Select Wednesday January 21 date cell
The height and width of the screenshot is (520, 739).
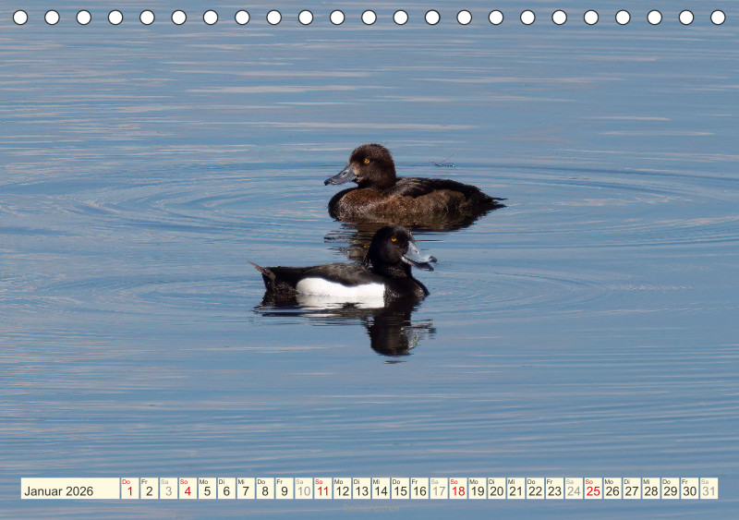(x=515, y=489)
